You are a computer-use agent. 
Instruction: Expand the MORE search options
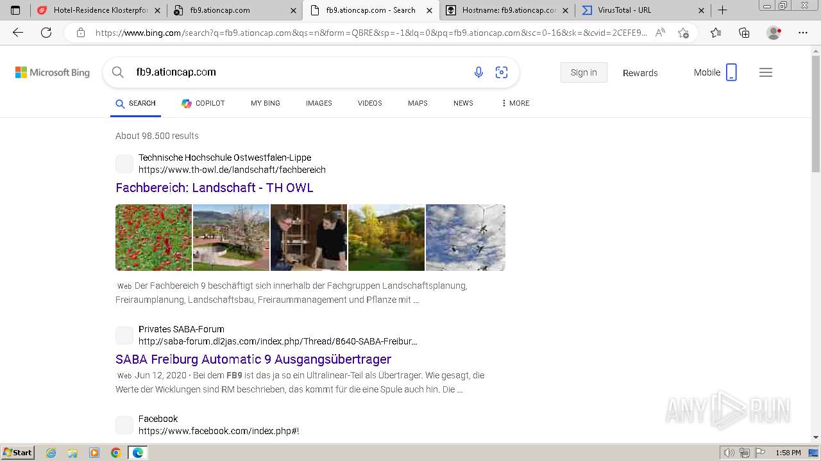(516, 103)
